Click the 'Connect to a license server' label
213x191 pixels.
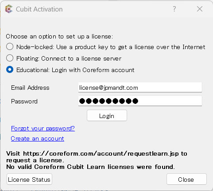[x=81, y=58]
